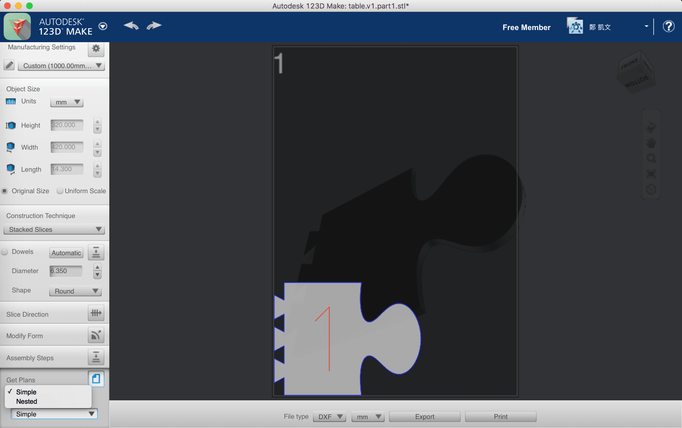This screenshot has width=682, height=428.
Task: Open Slice Direction tool
Action: 96,313
